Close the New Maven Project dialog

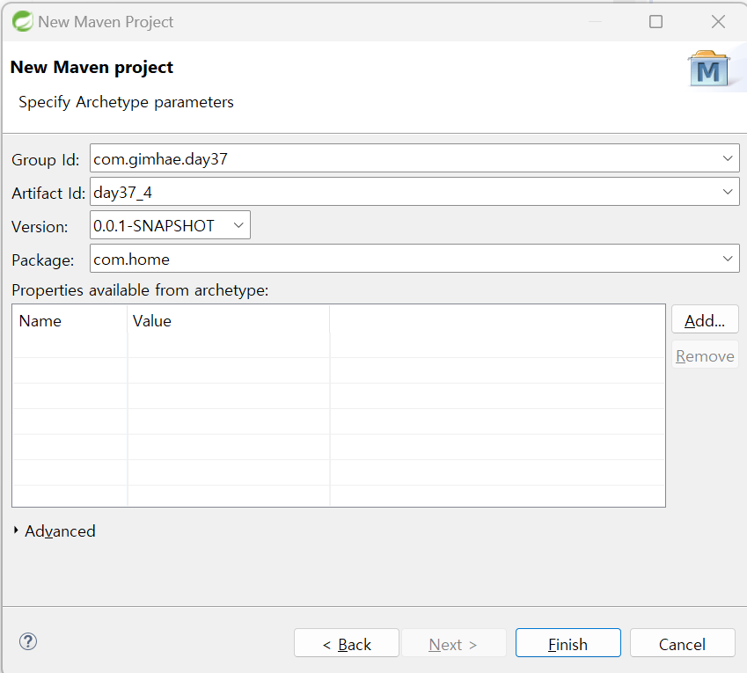point(718,21)
